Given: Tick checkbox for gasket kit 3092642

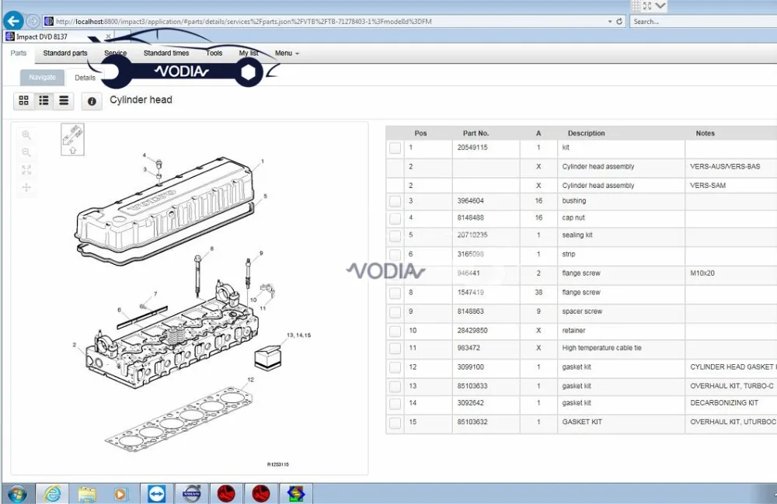Looking at the screenshot, I should click(x=395, y=404).
